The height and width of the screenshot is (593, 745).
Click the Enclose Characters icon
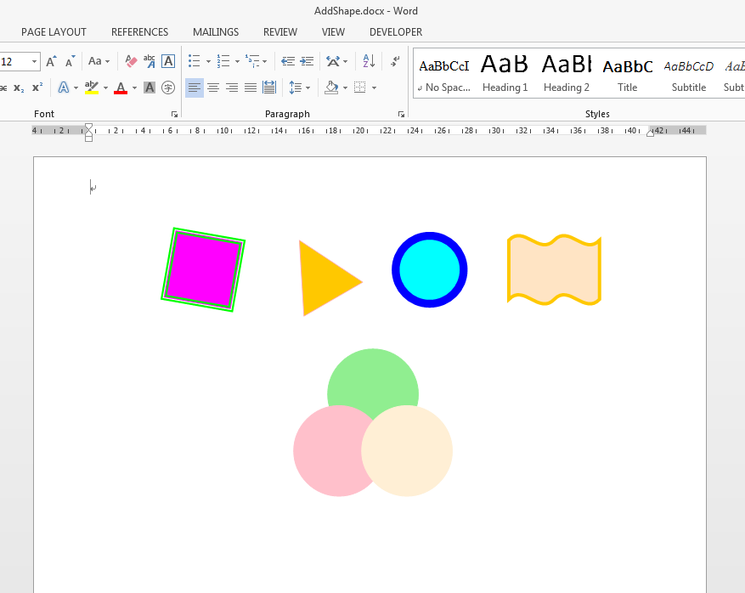click(x=168, y=88)
